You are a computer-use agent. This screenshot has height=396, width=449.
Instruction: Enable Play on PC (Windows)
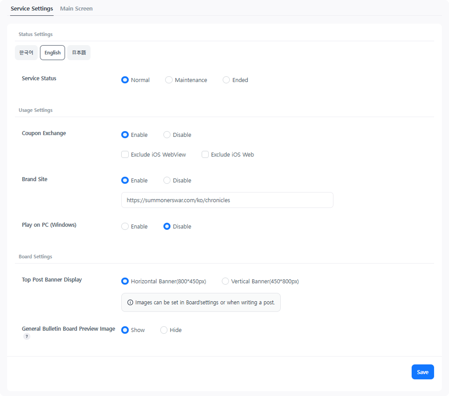pos(125,227)
